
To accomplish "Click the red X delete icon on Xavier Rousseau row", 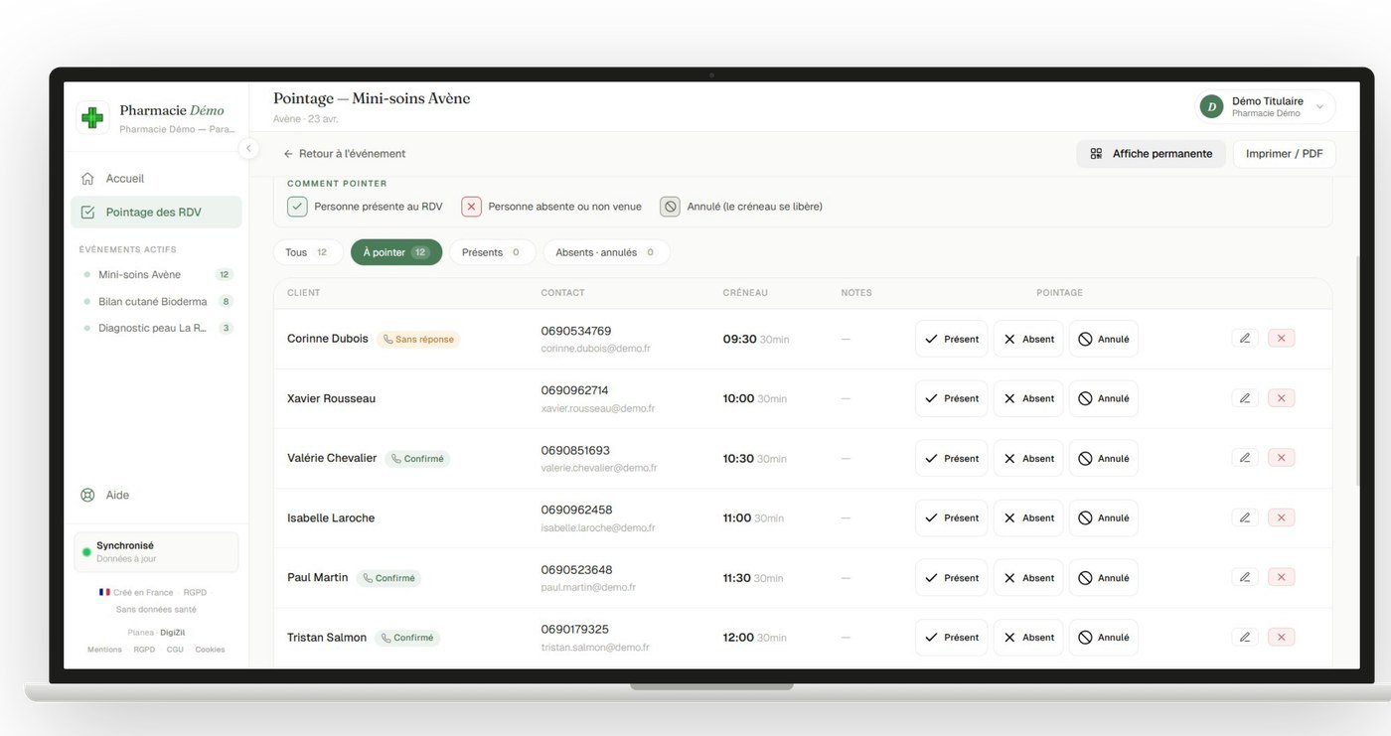I will tap(1281, 397).
